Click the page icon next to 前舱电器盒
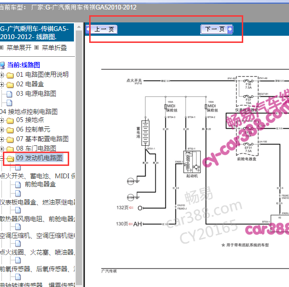 18,184
